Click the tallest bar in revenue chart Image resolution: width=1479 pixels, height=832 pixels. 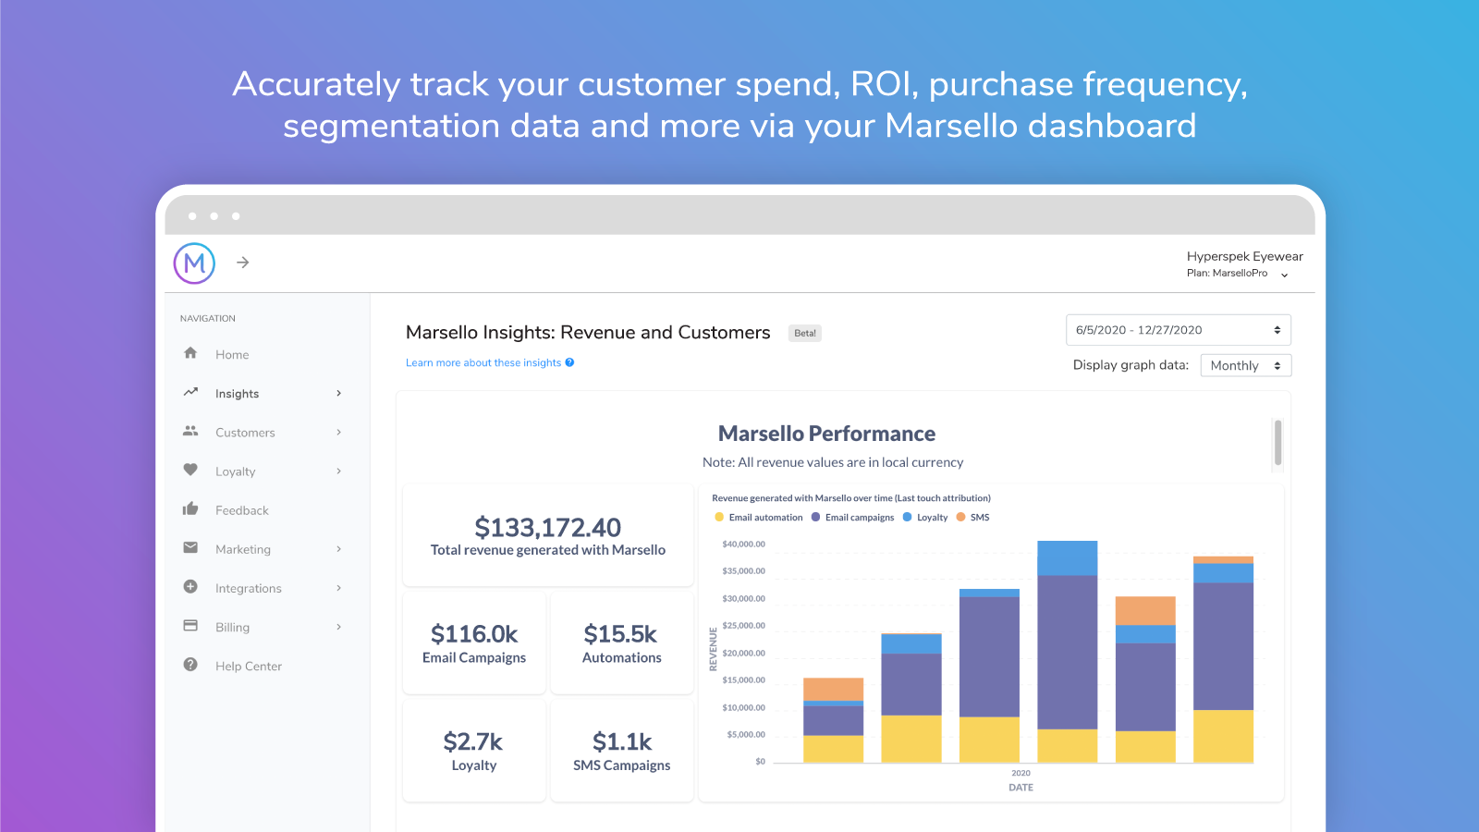point(1067,652)
